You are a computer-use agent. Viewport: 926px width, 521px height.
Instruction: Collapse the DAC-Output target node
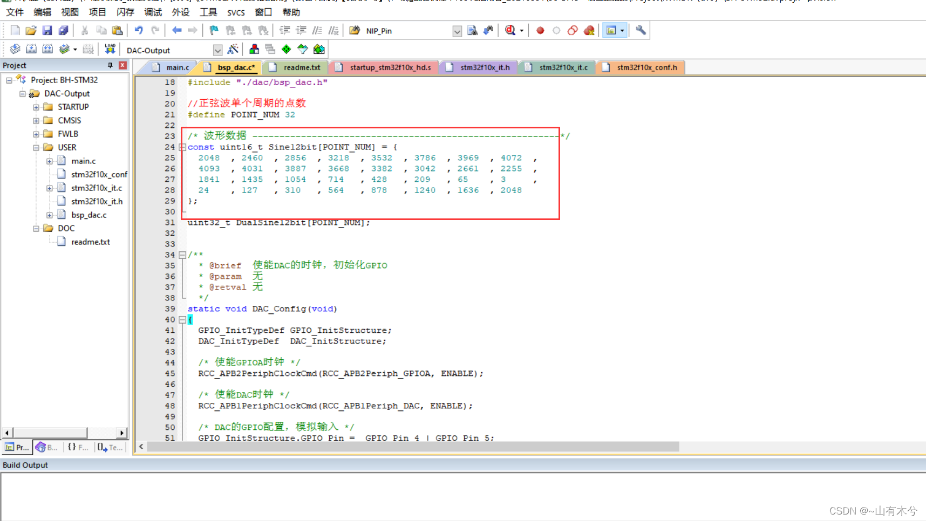click(x=23, y=93)
